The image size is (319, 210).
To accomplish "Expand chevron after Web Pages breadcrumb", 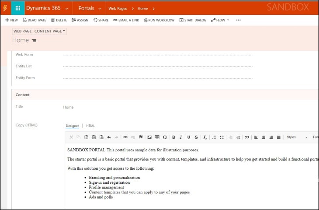I will click(133, 9).
